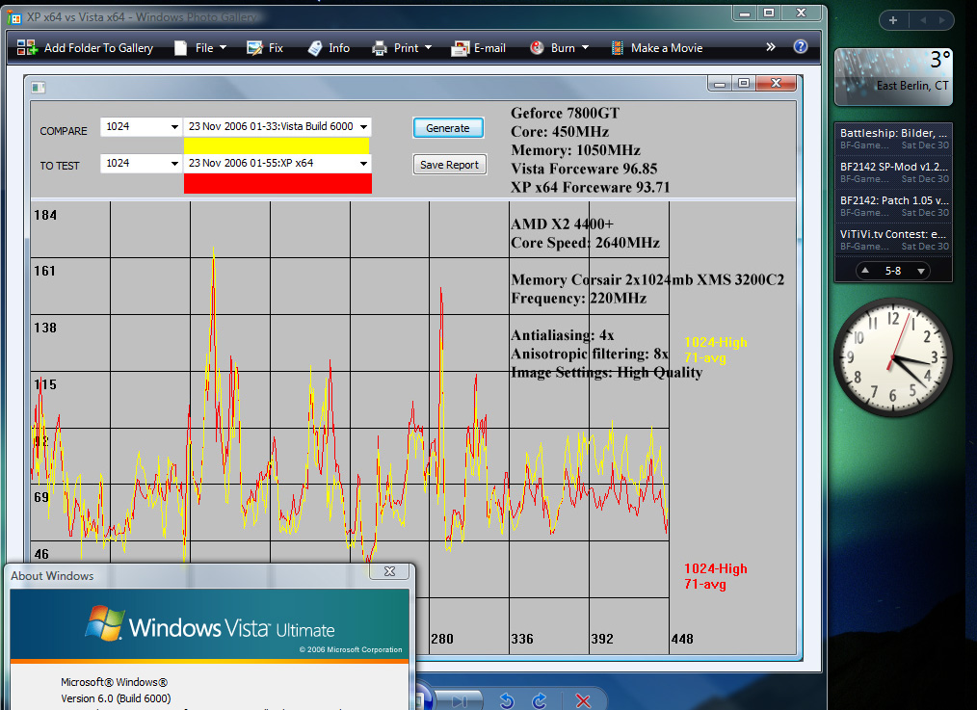
Task: Rotate the picture clockwise
Action: click(540, 700)
